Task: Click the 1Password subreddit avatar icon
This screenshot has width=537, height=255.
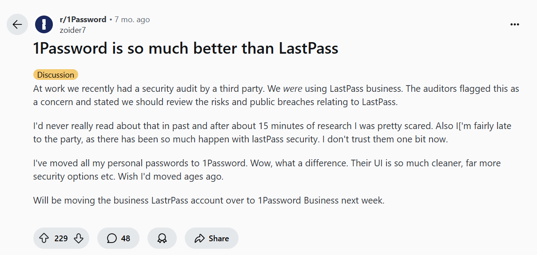Action: 44,24
